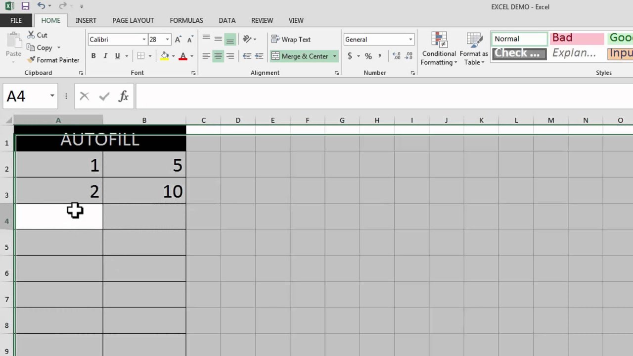The width and height of the screenshot is (633, 356).
Task: Click the formula bar Enter checkmark icon
Action: coord(104,96)
